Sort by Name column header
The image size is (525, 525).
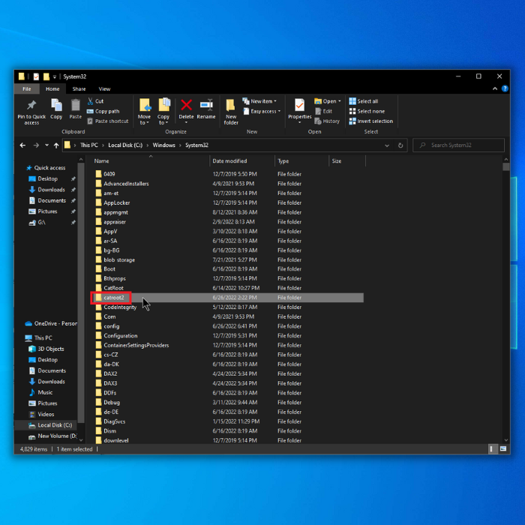point(151,161)
